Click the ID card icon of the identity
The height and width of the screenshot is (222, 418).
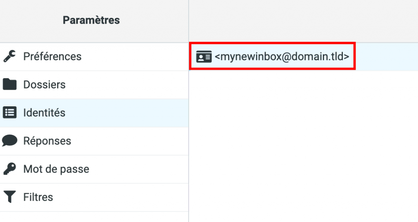204,57
